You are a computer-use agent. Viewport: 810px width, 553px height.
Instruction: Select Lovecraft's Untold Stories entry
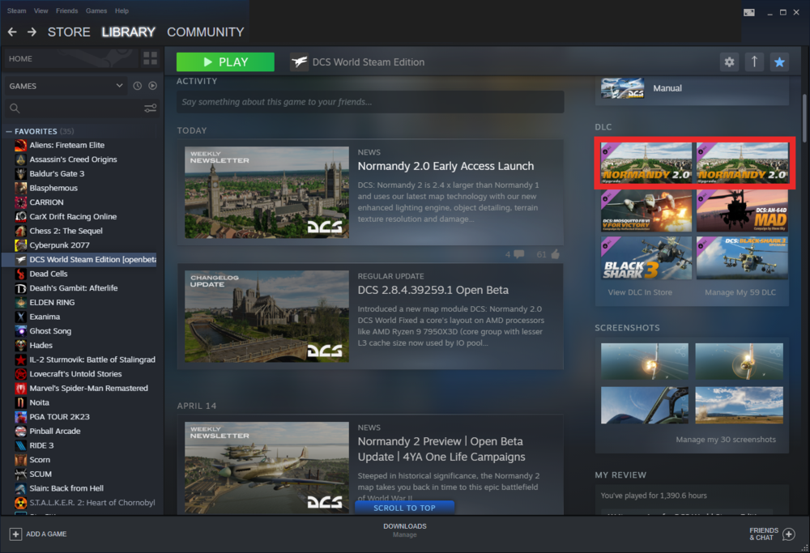[75, 374]
